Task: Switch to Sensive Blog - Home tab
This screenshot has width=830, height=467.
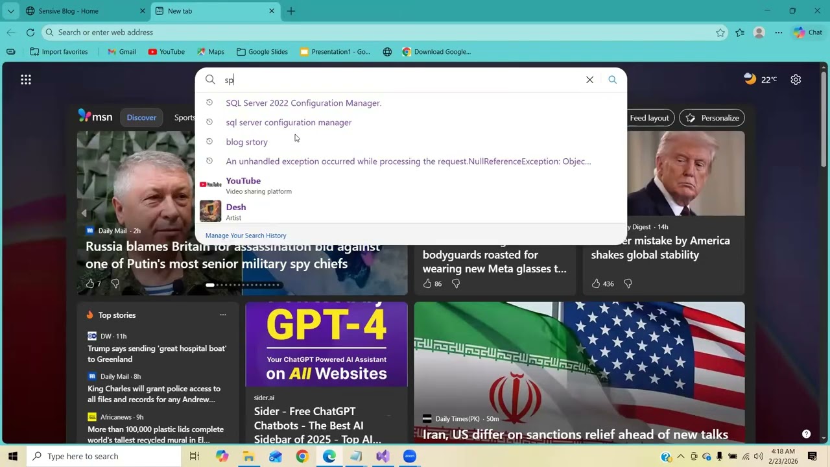Action: pyautogui.click(x=84, y=11)
